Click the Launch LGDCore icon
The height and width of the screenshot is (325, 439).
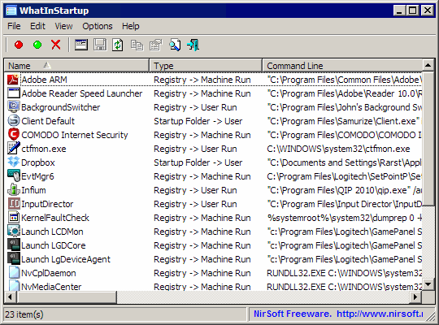[14, 245]
